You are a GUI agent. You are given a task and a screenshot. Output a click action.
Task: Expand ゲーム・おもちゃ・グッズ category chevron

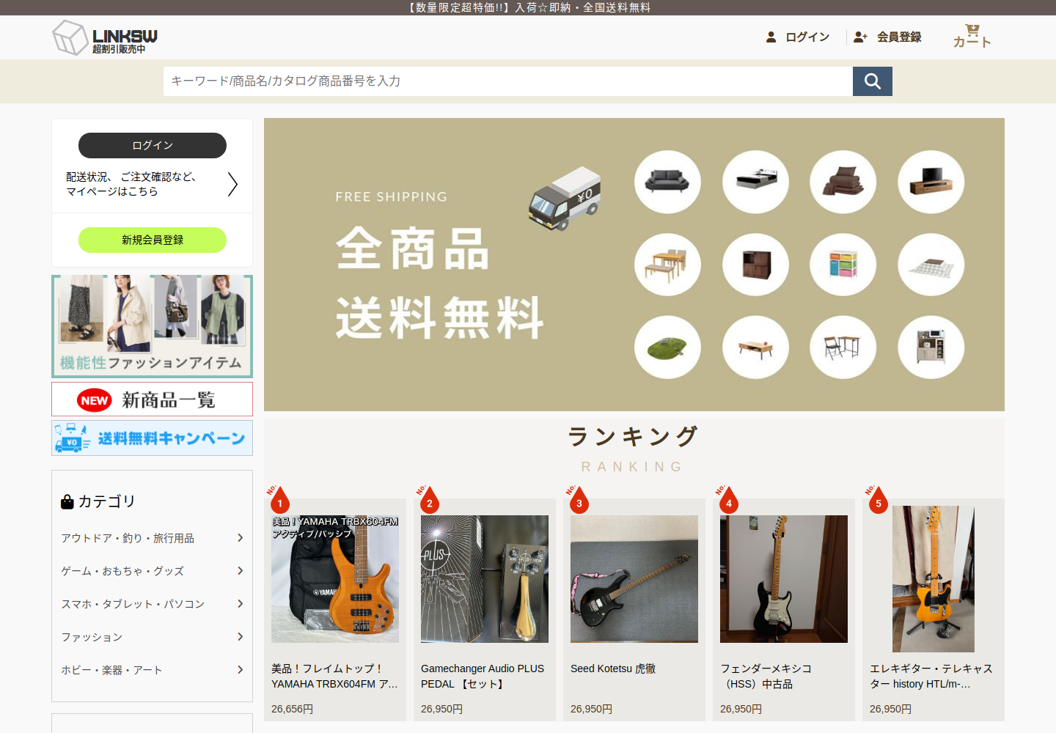point(240,571)
